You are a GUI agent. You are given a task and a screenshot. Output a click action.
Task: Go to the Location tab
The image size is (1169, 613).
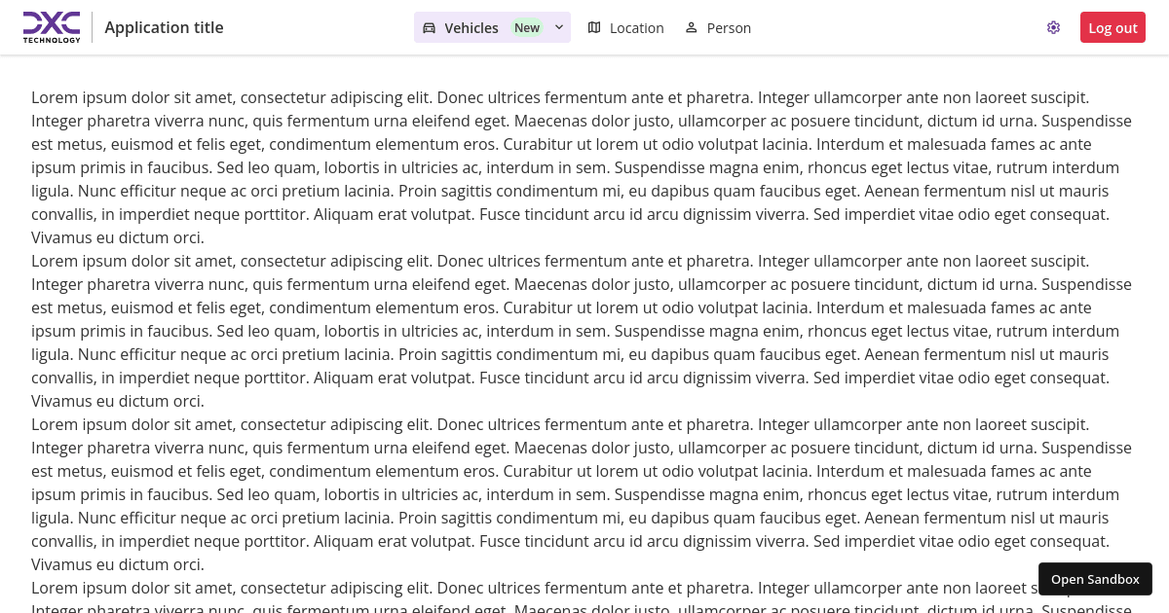(625, 27)
